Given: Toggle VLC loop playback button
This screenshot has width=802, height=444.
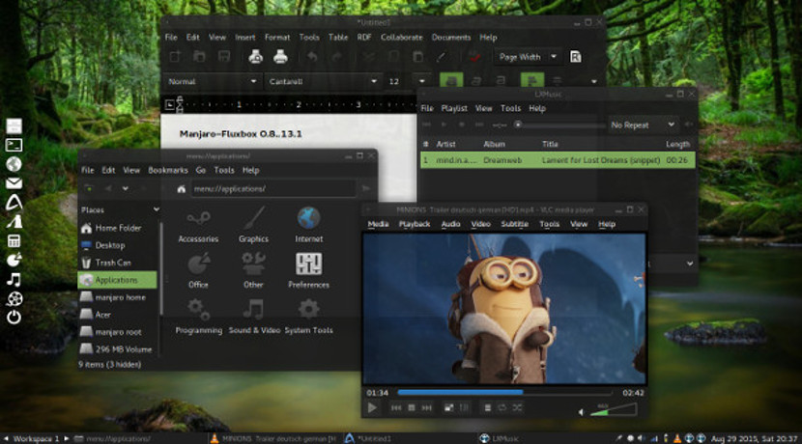Looking at the screenshot, I should (x=502, y=408).
